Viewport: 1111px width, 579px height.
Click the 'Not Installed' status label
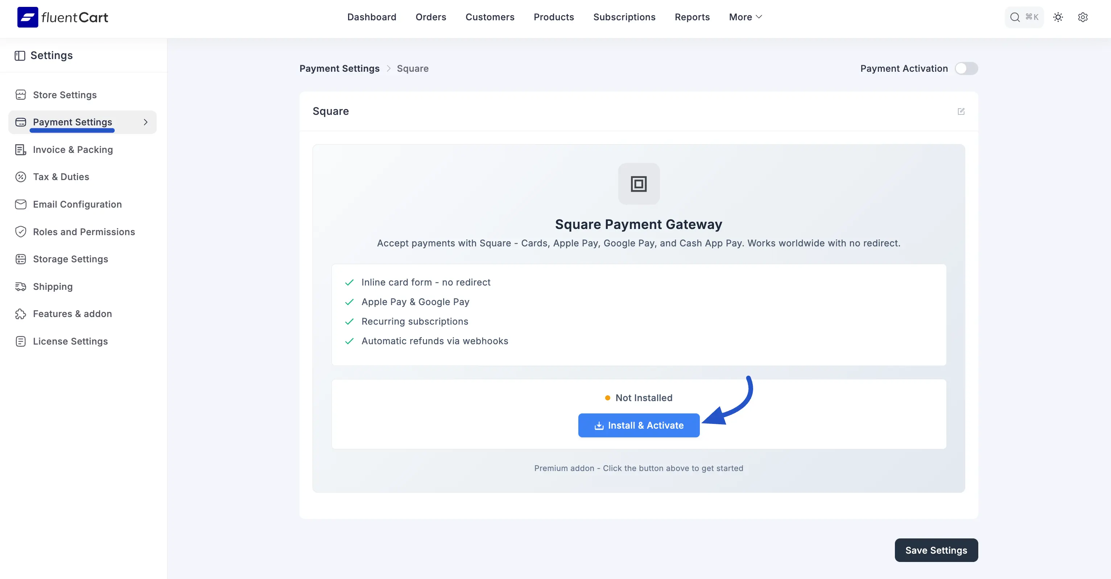pos(644,398)
